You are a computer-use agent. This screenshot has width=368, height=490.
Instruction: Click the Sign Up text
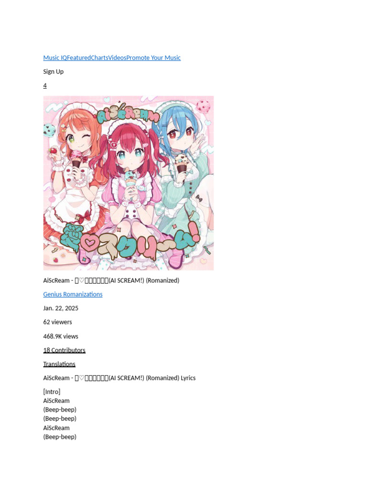click(x=54, y=72)
